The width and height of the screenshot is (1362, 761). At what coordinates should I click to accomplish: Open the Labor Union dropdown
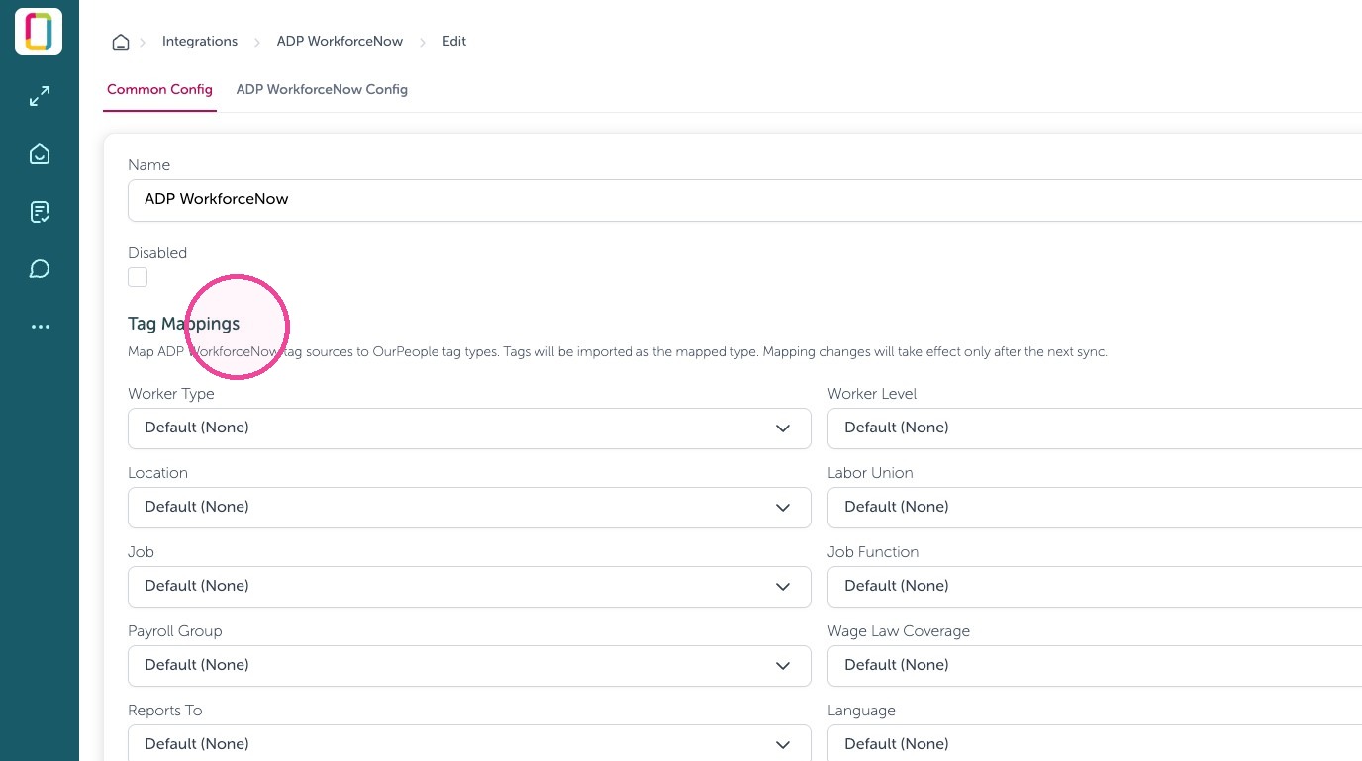coord(1095,508)
